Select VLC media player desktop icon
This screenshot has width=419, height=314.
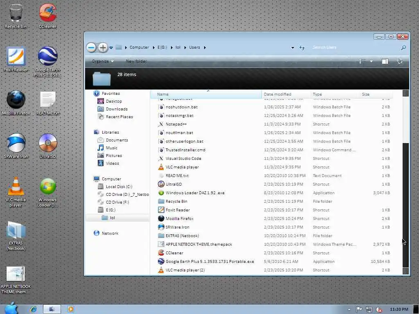click(x=16, y=192)
